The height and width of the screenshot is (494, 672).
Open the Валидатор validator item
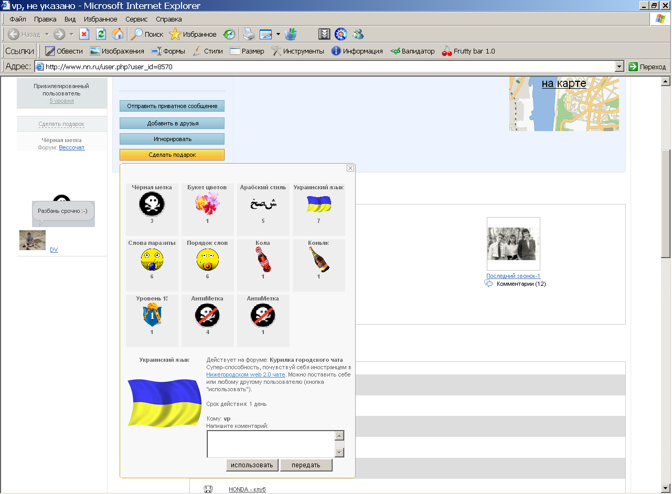(412, 51)
